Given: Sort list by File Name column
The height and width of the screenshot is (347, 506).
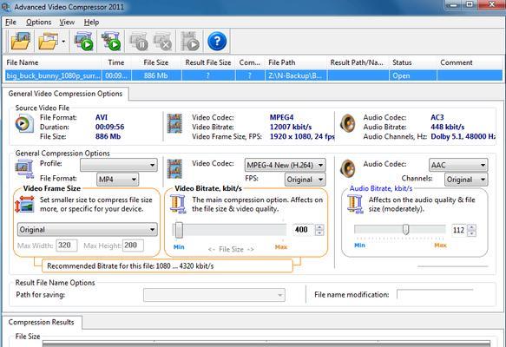Looking at the screenshot, I should (x=52, y=62).
